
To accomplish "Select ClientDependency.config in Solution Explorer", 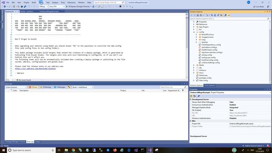I will (211, 45).
